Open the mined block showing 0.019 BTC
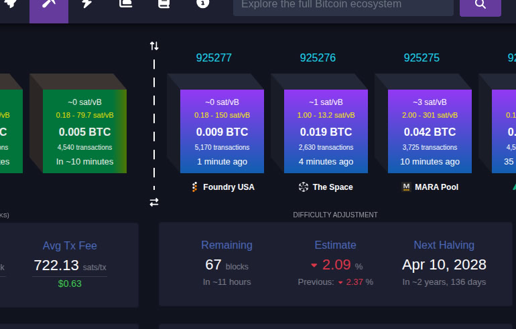The width and height of the screenshot is (516, 329). click(326, 131)
